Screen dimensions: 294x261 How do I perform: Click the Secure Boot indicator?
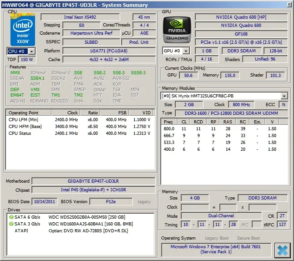click(248, 238)
